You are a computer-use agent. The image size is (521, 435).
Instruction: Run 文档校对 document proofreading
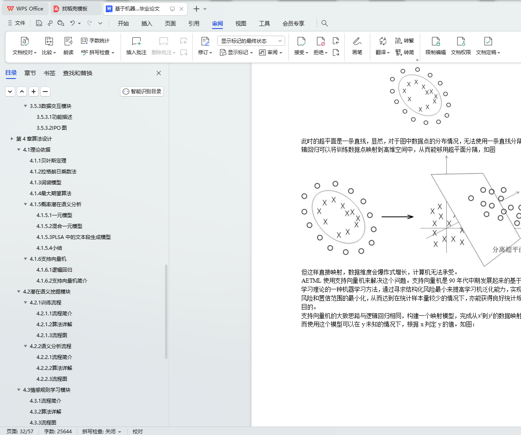pos(25,46)
